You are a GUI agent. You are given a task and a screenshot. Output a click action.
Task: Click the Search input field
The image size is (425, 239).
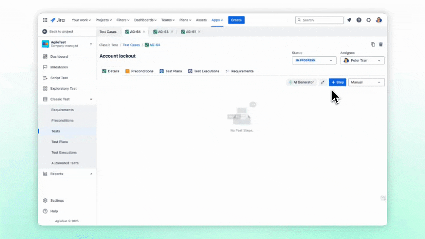319,20
